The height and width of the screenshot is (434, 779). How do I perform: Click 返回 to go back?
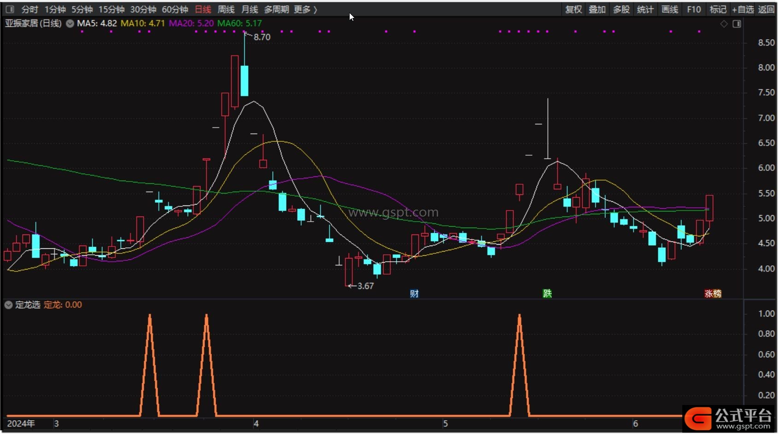click(x=766, y=9)
